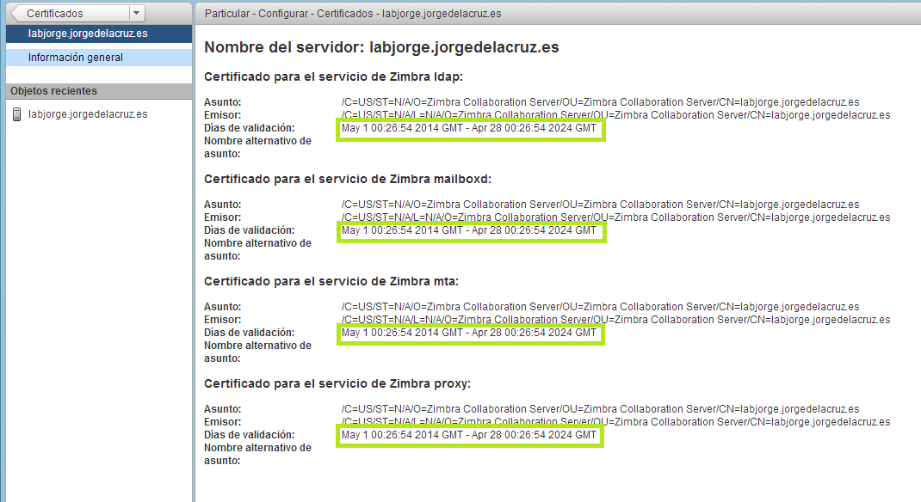921x502 pixels.
Task: Click the mailboxd Emisor label
Action: 222,217
